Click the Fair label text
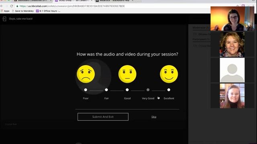257x144 pixels. click(x=106, y=98)
